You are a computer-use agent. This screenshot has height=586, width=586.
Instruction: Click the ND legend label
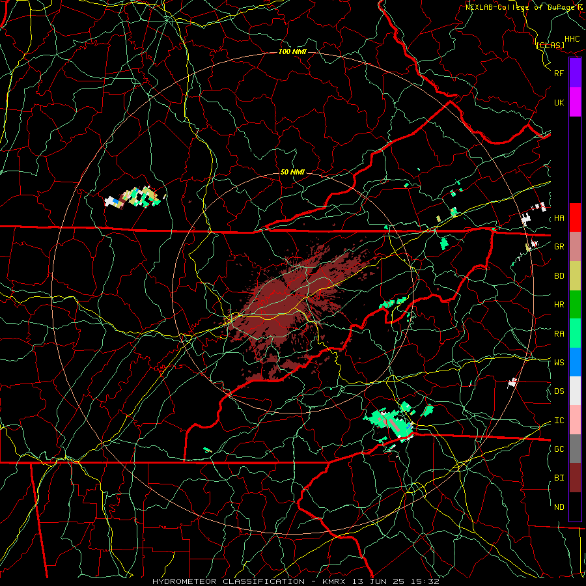coord(559,507)
